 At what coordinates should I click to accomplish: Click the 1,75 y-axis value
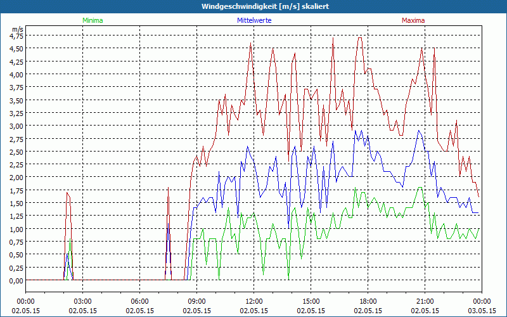[16, 191]
